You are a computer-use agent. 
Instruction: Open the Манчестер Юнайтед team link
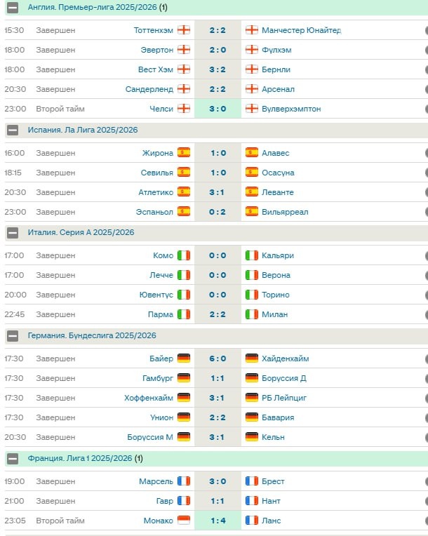pyautogui.click(x=302, y=30)
